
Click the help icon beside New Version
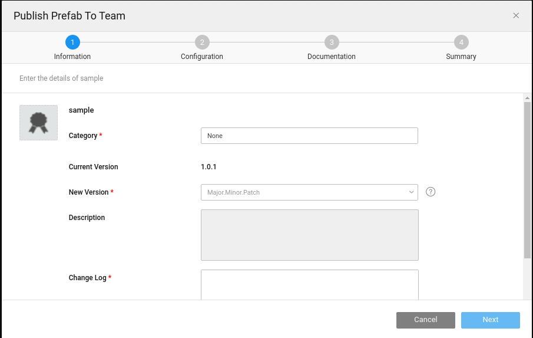pyautogui.click(x=431, y=192)
